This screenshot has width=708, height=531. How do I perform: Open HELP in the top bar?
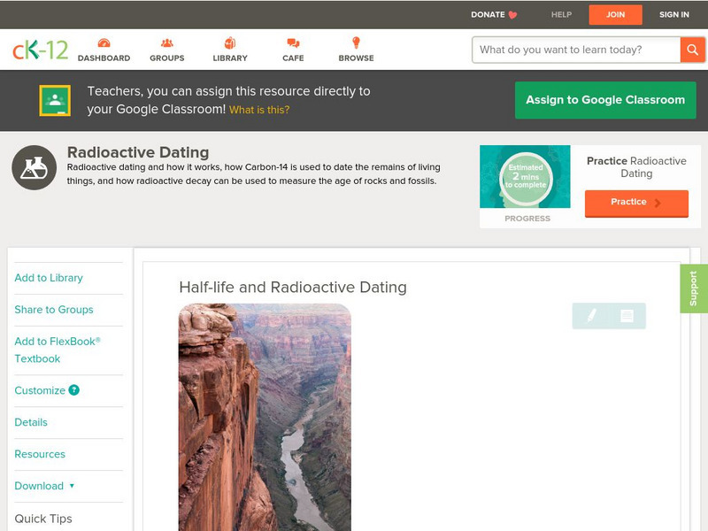(561, 14)
